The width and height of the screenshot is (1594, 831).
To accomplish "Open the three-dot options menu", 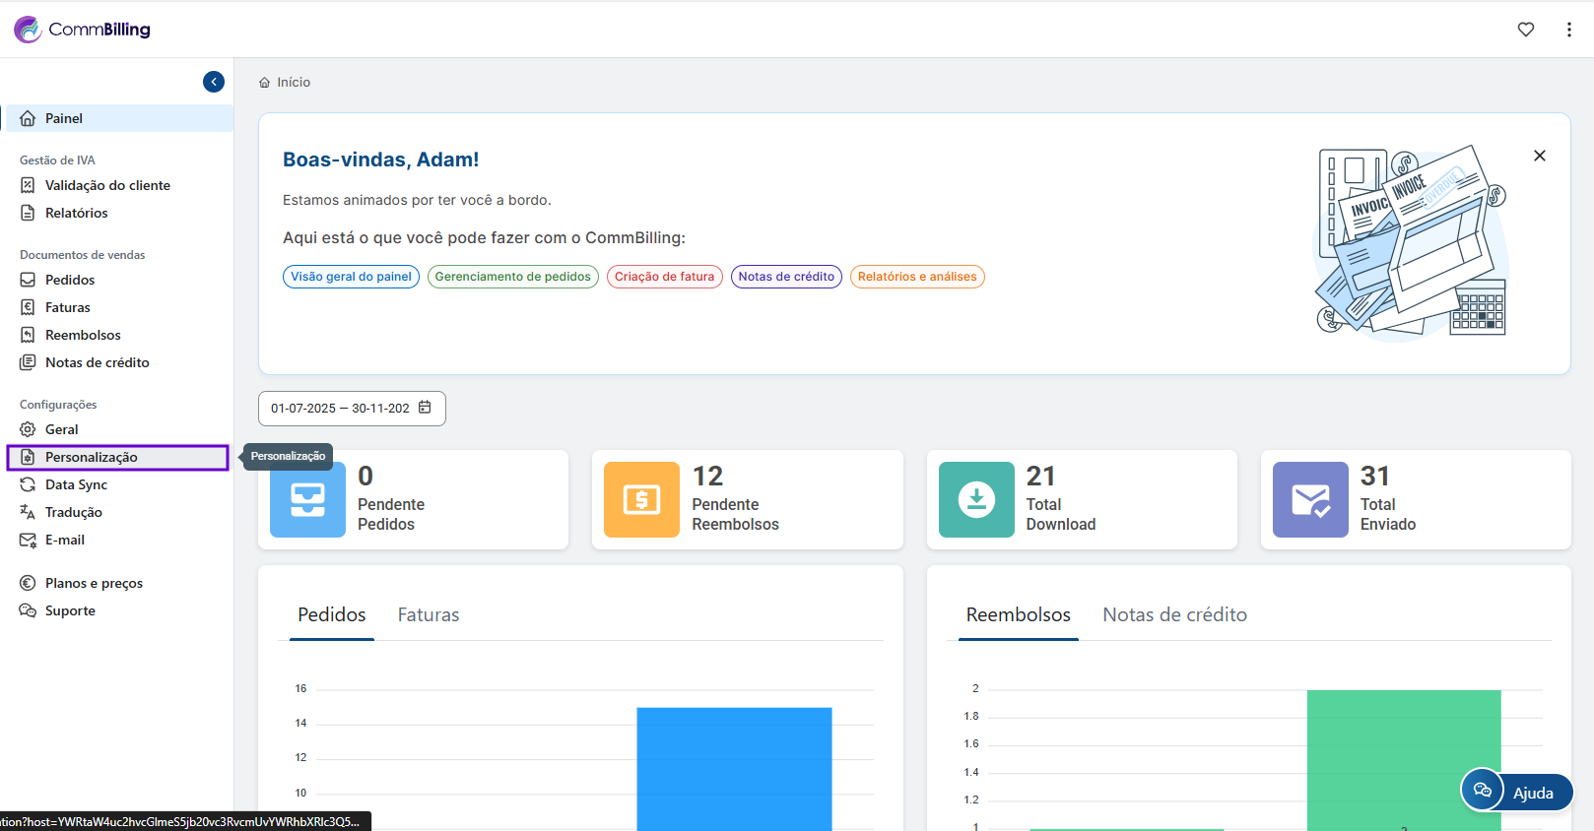I will tap(1568, 30).
